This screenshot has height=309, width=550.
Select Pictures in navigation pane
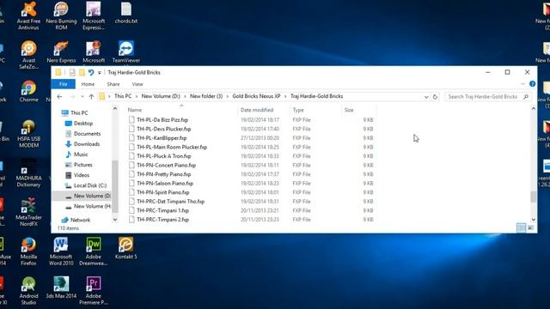coord(82,165)
